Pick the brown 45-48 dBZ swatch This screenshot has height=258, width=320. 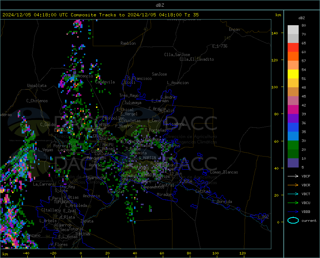pyautogui.click(x=293, y=92)
